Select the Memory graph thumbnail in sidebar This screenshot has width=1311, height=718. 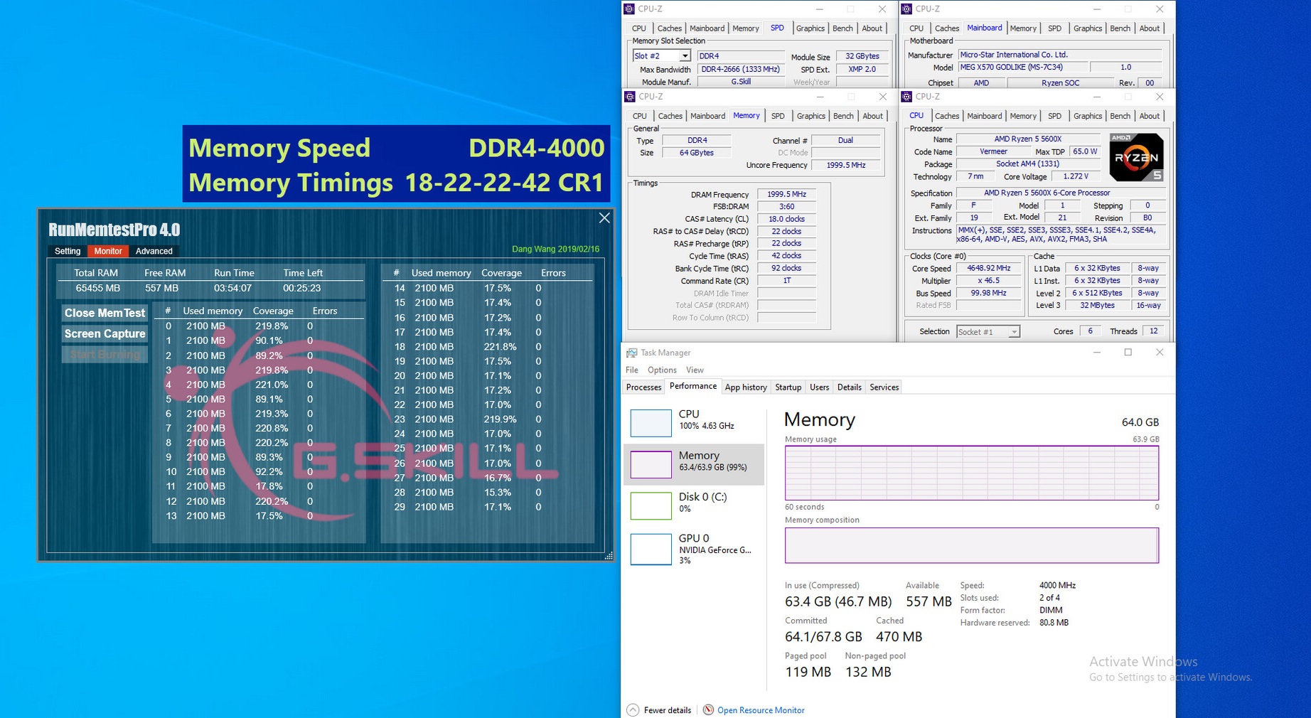click(x=651, y=464)
